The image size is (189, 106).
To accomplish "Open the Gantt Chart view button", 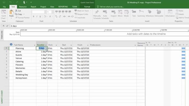I will coord(4,14).
